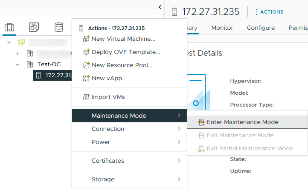Open the Power menu item
Viewport: 308px width, 189px height.
tap(129, 142)
